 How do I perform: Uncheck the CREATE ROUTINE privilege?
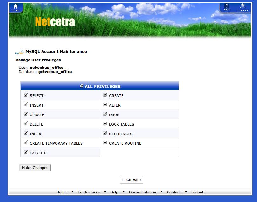105,143
